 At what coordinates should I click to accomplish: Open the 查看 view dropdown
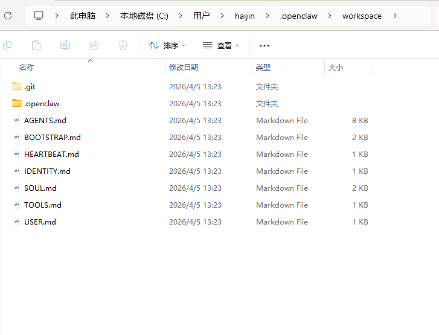tap(221, 45)
